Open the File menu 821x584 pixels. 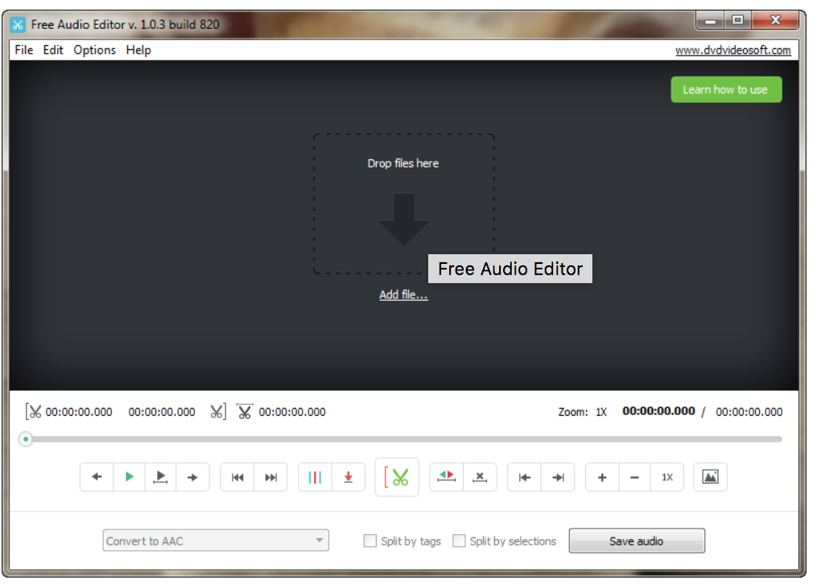(24, 50)
